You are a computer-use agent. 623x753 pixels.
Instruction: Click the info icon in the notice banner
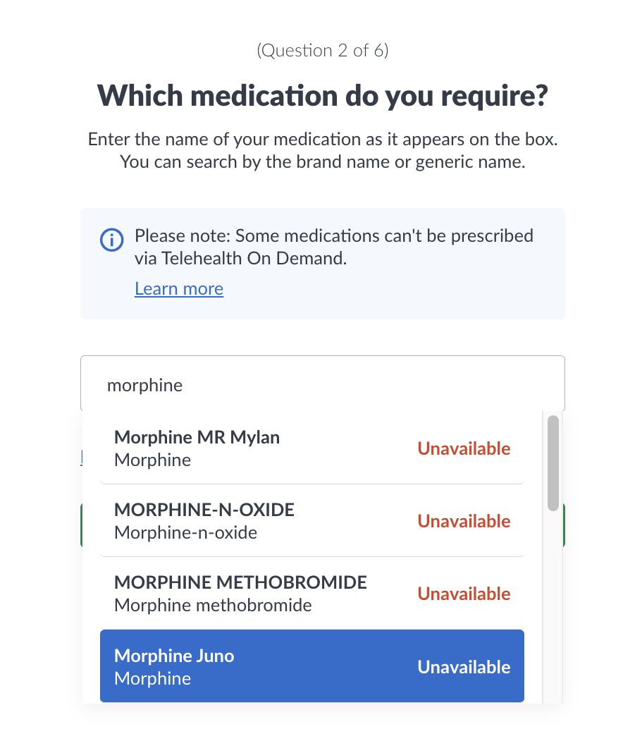pyautogui.click(x=112, y=240)
